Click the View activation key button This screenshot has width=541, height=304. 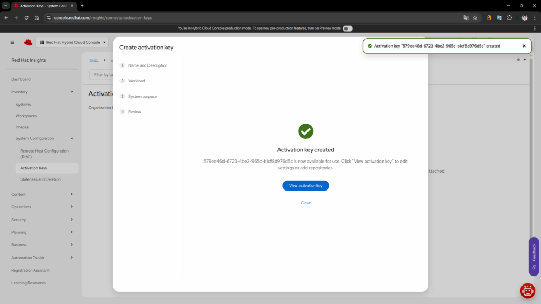[305, 186]
